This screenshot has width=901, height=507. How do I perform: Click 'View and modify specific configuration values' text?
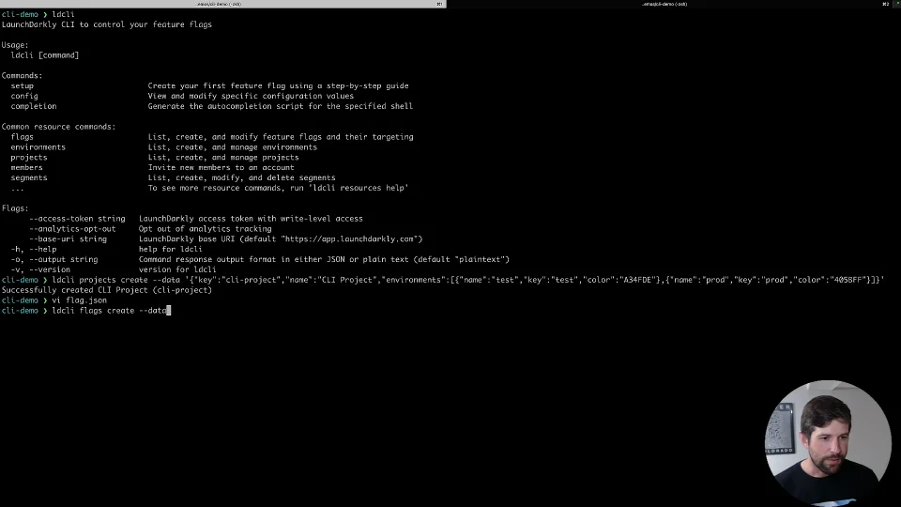(x=251, y=96)
